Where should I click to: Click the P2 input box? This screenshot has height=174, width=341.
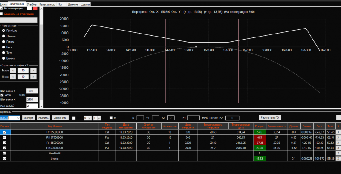[x=232, y=118]
